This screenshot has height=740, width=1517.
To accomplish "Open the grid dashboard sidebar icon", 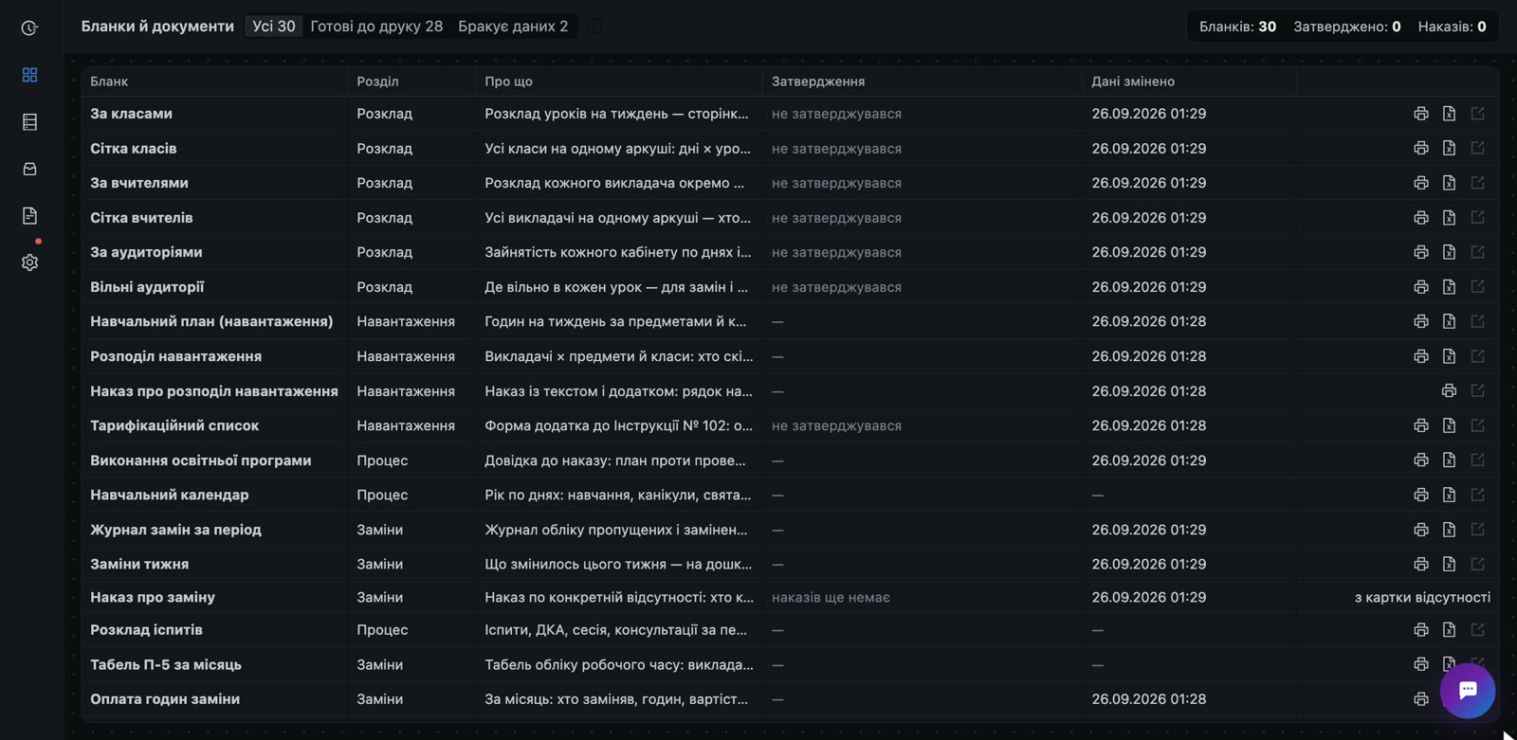I will [x=29, y=75].
